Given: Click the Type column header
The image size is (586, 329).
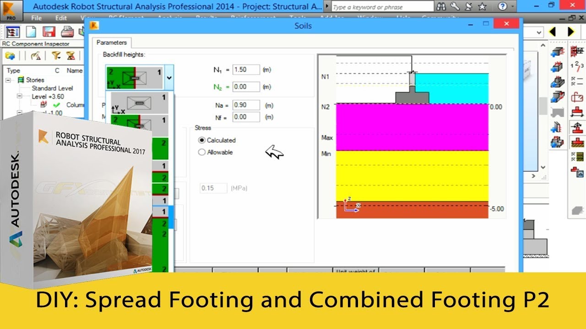Looking at the screenshot, I should click(x=14, y=71).
